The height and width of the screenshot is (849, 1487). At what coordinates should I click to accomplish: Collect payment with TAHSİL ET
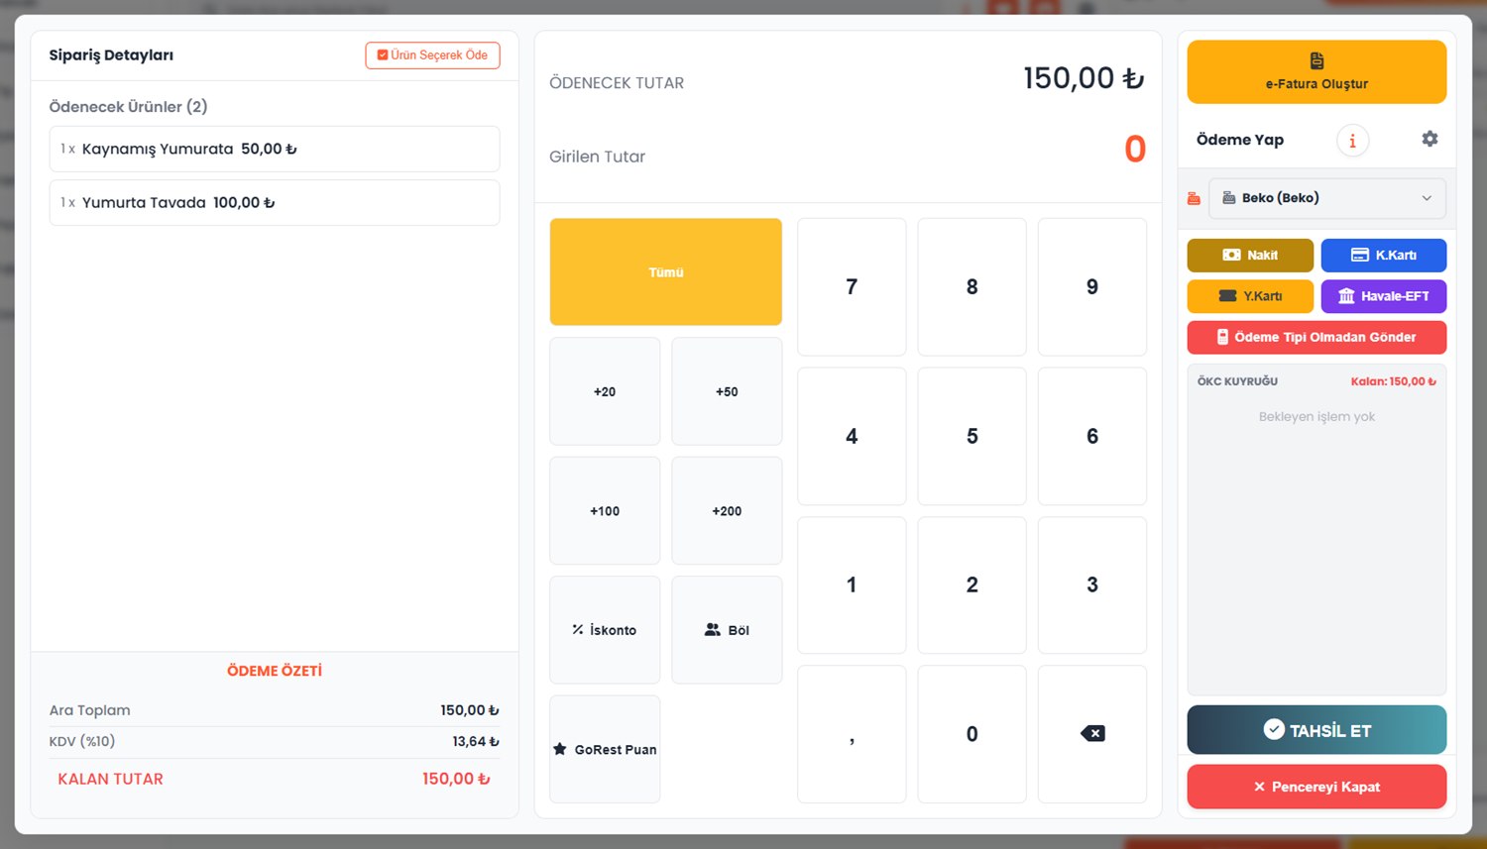click(x=1316, y=730)
